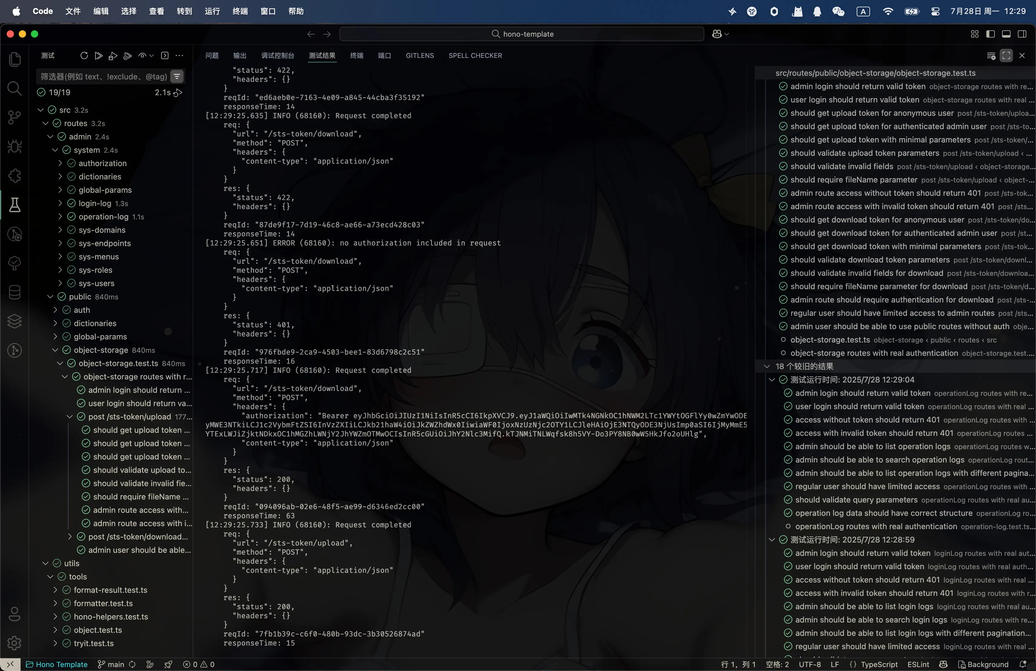
Task: Open the 运行 menu in menu bar
Action: tap(212, 11)
